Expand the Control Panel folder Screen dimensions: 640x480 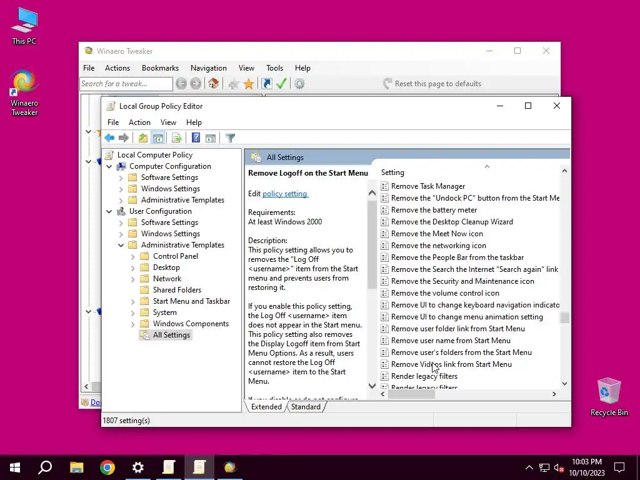[x=132, y=257]
